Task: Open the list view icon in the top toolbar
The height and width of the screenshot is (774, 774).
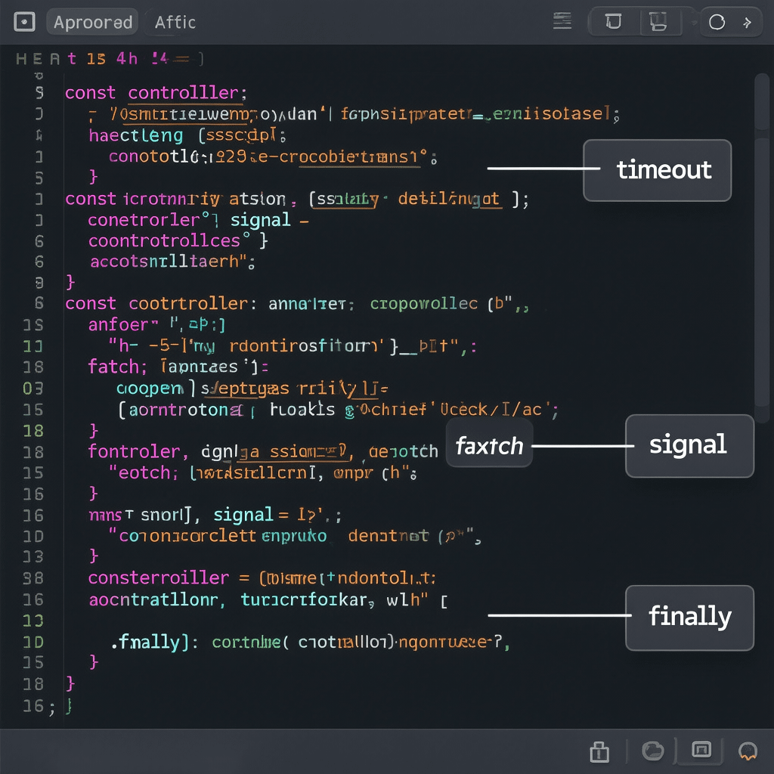Action: 562,21
